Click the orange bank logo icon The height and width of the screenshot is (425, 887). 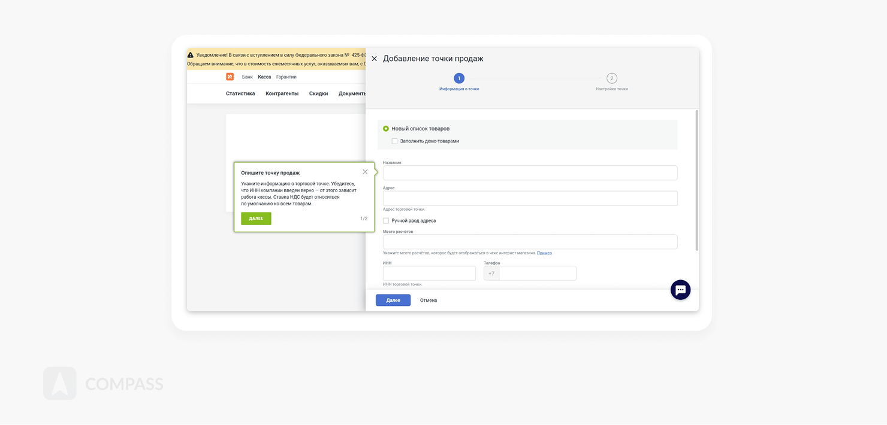click(230, 77)
